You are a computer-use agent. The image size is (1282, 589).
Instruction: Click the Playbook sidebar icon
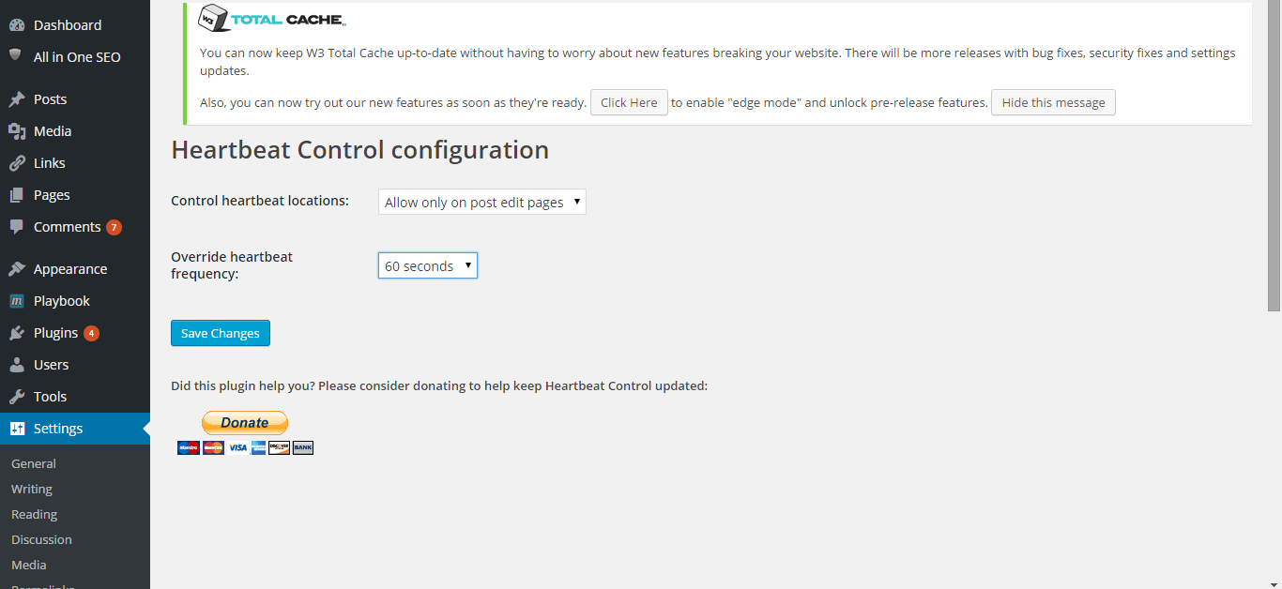[x=16, y=301]
